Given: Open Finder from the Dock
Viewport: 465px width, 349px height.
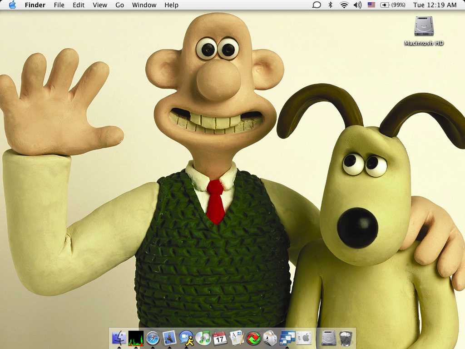Looking at the screenshot, I should pyautogui.click(x=119, y=338).
